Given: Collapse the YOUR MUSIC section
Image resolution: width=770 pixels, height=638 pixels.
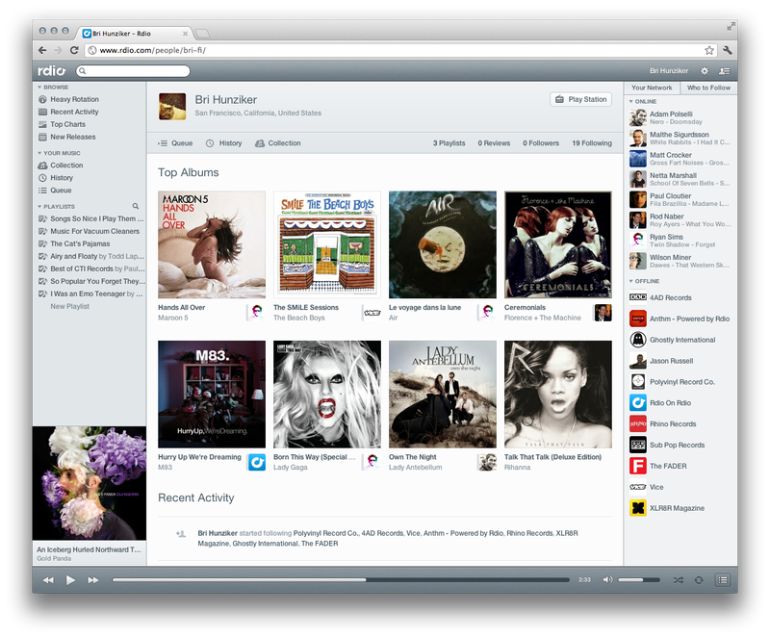Looking at the screenshot, I should click(x=39, y=153).
